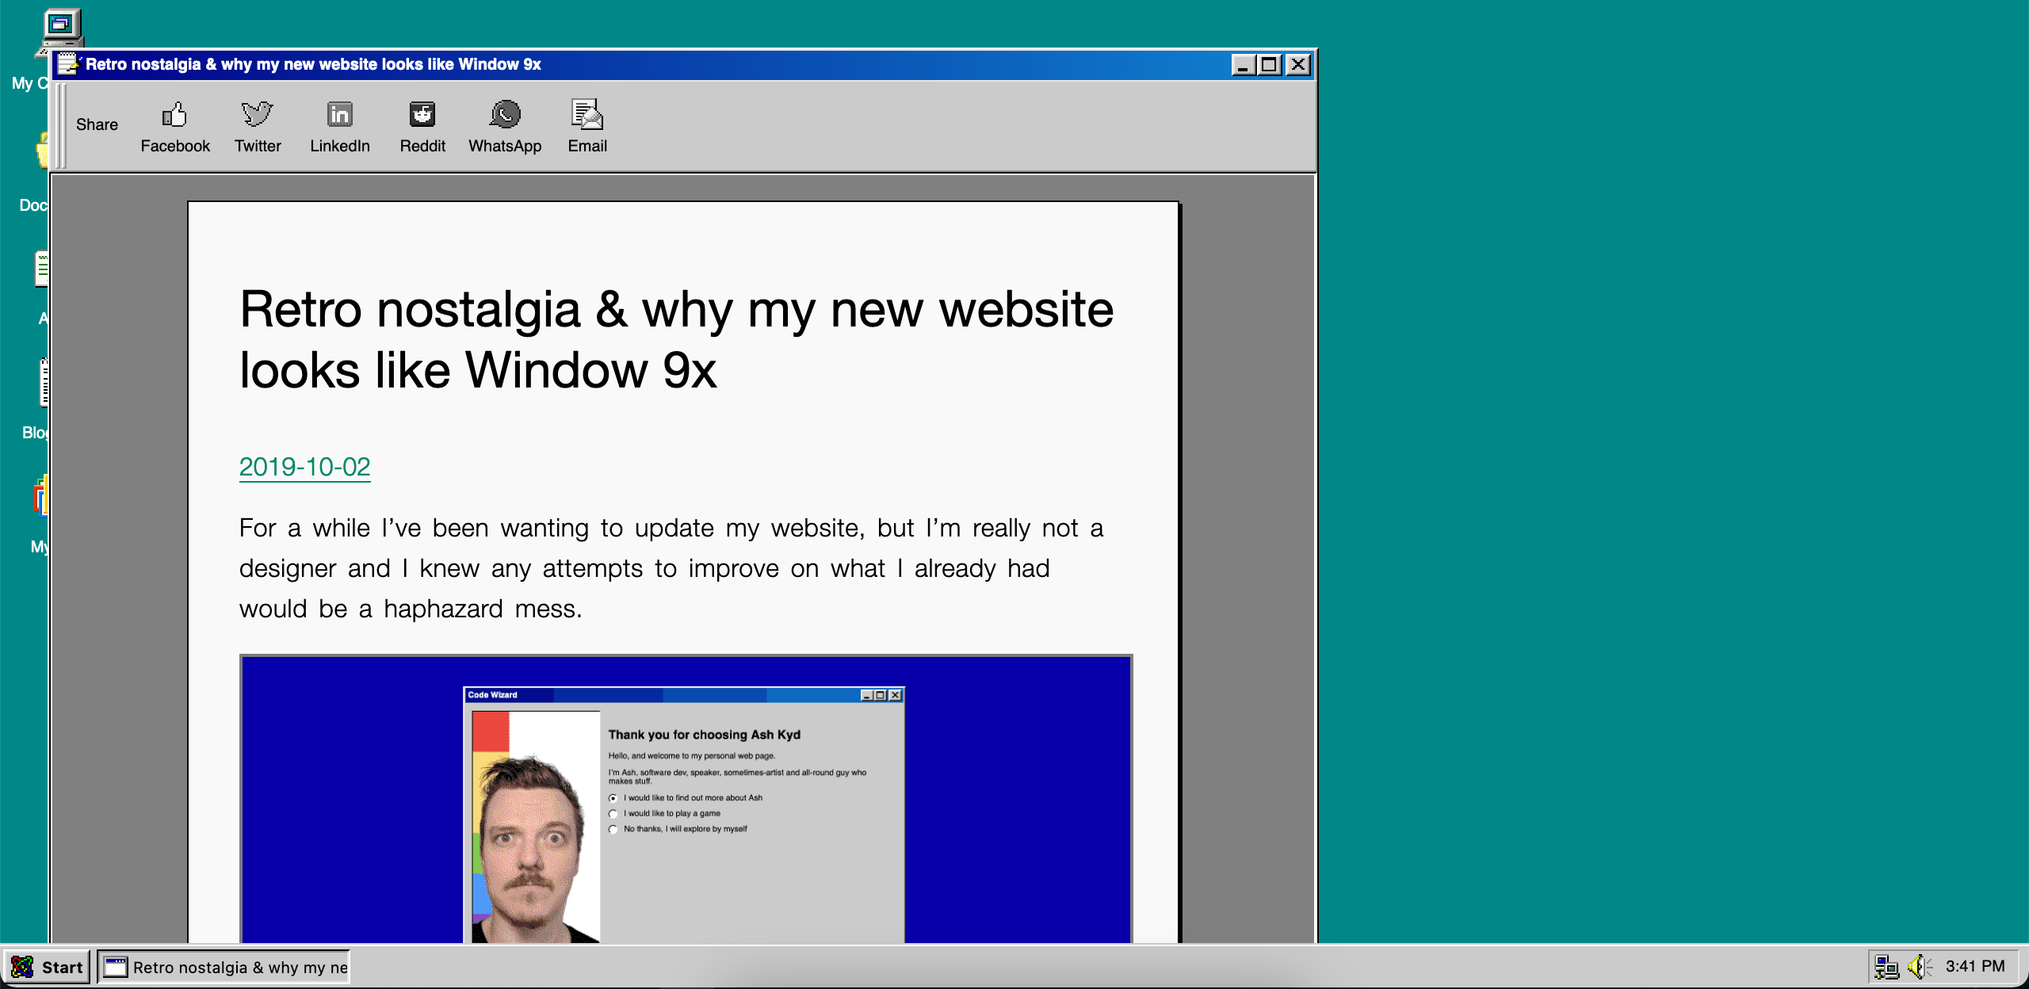Click the Code Wizard screenshot image
Screen dimensions: 2029x989
[x=686, y=799]
